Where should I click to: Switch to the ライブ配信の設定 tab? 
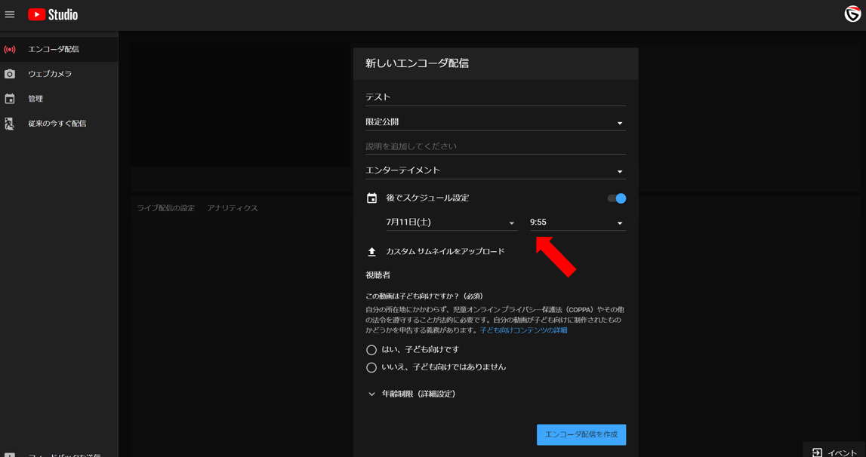(165, 208)
